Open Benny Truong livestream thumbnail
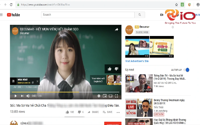This screenshot has width=200, height=125. (x=139, y=108)
